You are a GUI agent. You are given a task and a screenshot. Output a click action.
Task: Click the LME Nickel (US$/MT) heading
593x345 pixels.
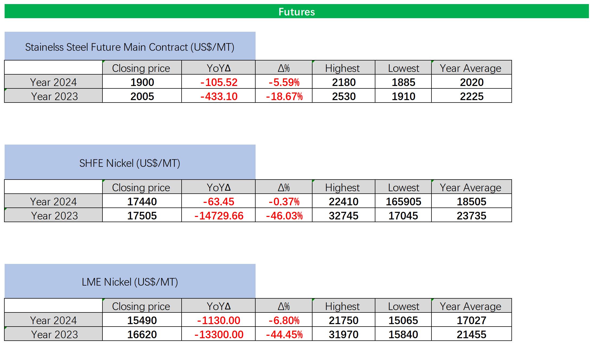130,282
